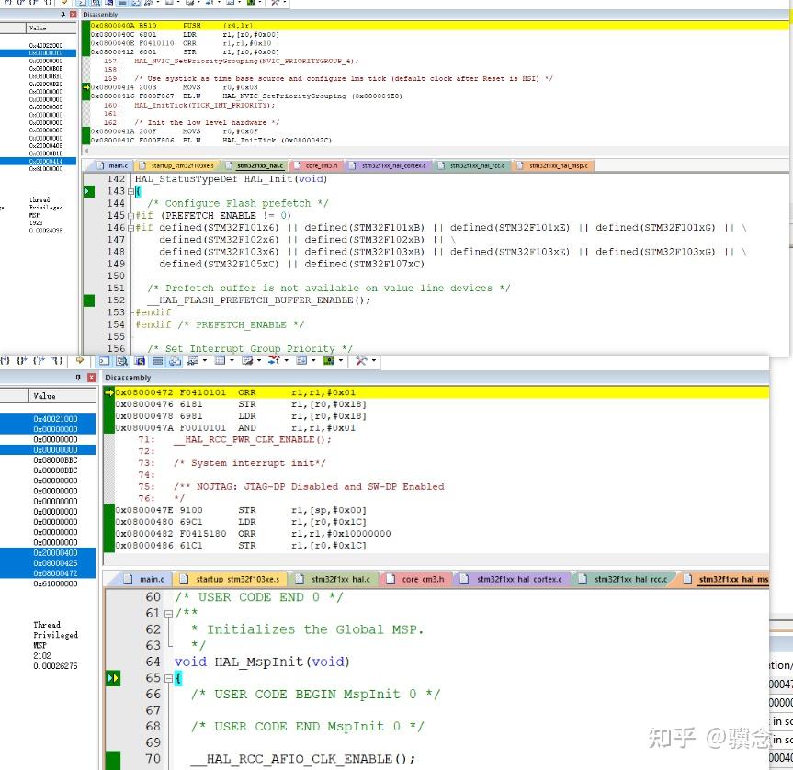Open stm32f1xx_hal_cortex.c tab in upper window
Image resolution: width=793 pixels, height=770 pixels.
pyautogui.click(x=388, y=165)
